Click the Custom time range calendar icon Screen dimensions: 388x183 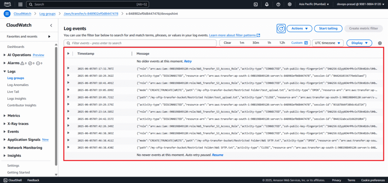[x=306, y=43]
